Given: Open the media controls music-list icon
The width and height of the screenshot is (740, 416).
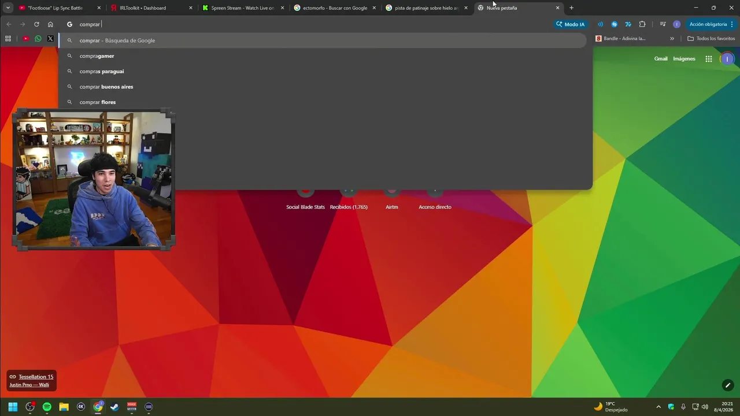Looking at the screenshot, I should (x=663, y=24).
